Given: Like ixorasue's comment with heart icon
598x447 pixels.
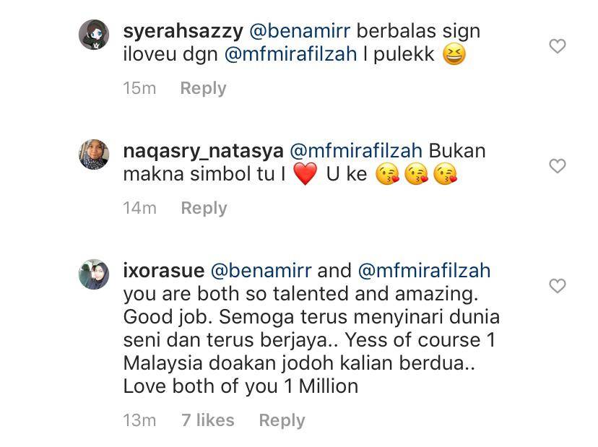Looking at the screenshot, I should tap(557, 286).
